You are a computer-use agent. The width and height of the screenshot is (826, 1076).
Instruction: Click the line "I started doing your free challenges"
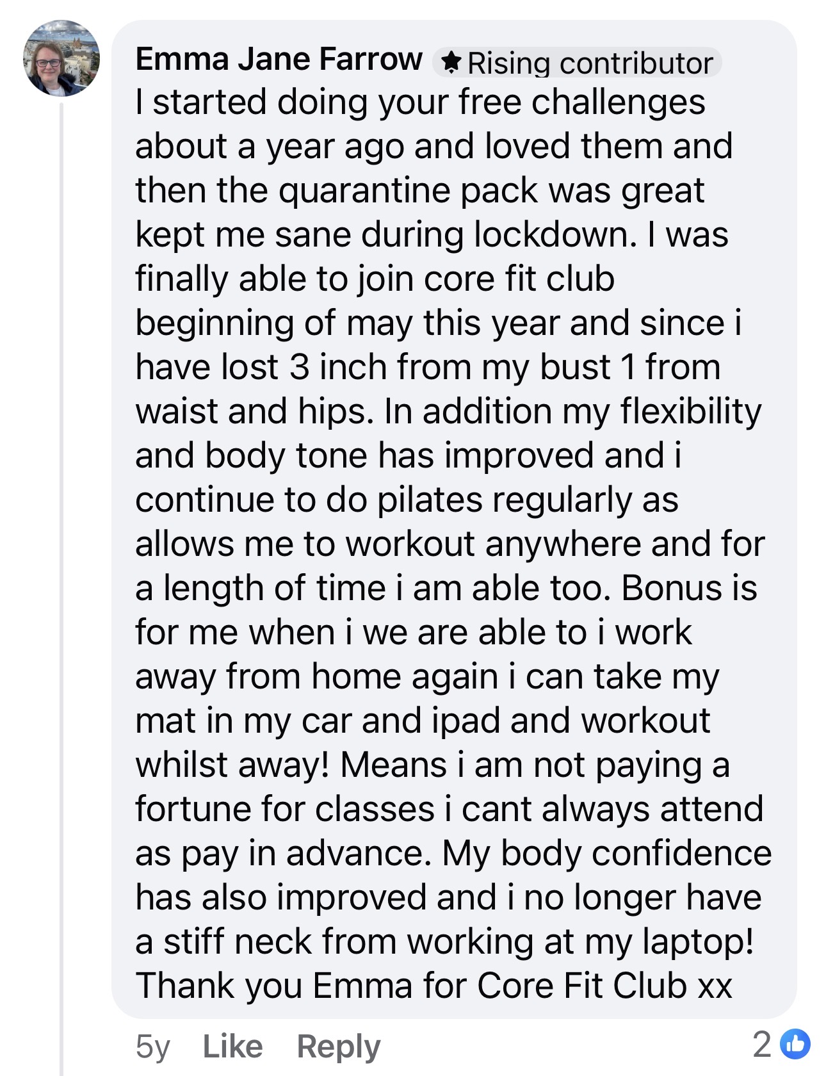[420, 102]
